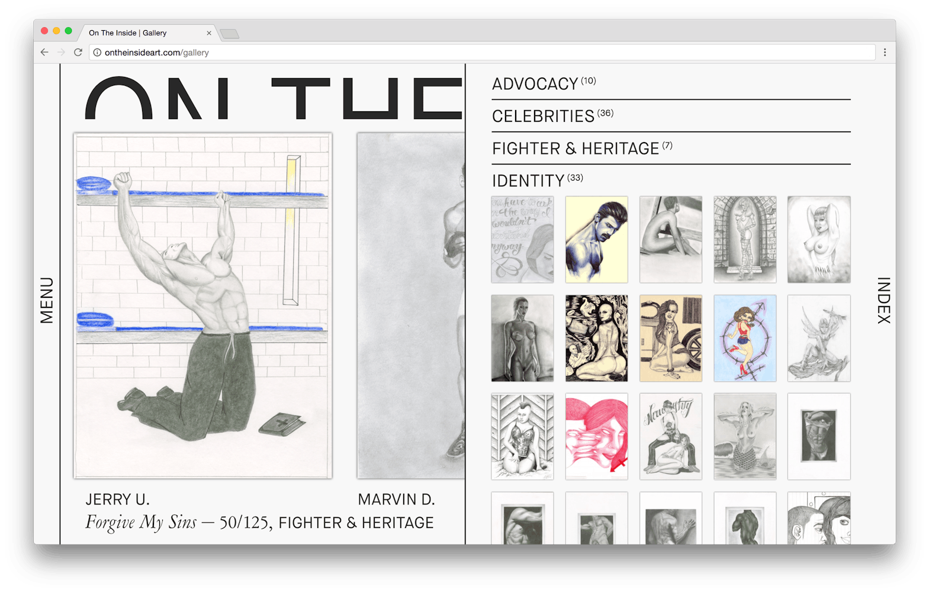Viewport: 929px width, 592px height.
Task: Reload the page with refresh icon
Action: tap(78, 52)
